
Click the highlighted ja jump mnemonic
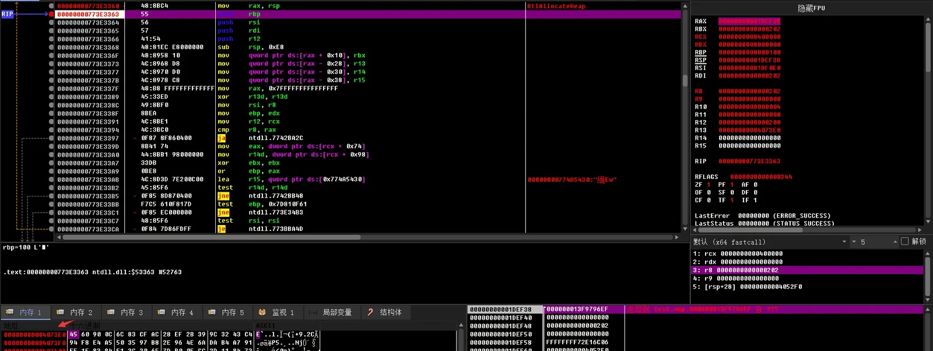222,138
